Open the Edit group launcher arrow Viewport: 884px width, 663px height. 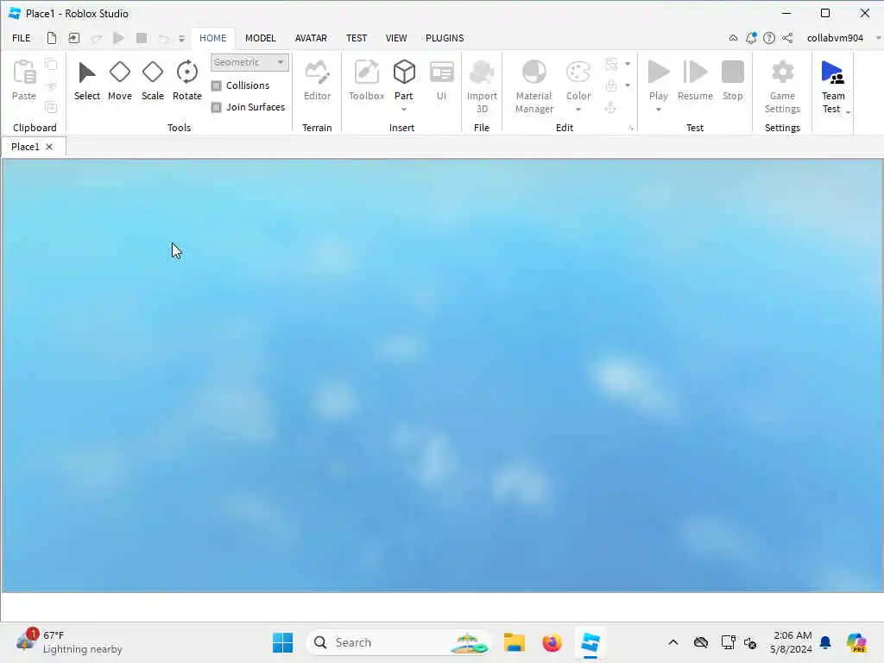630,129
